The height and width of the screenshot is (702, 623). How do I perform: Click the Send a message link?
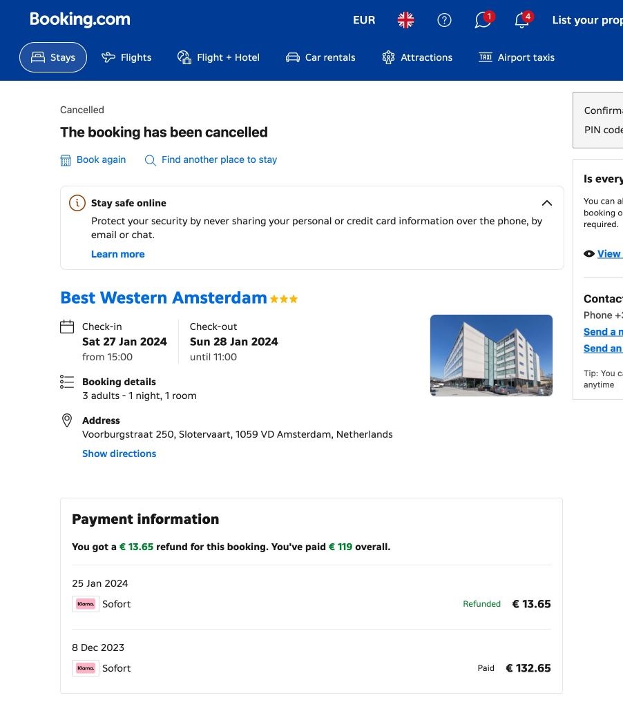coord(603,332)
